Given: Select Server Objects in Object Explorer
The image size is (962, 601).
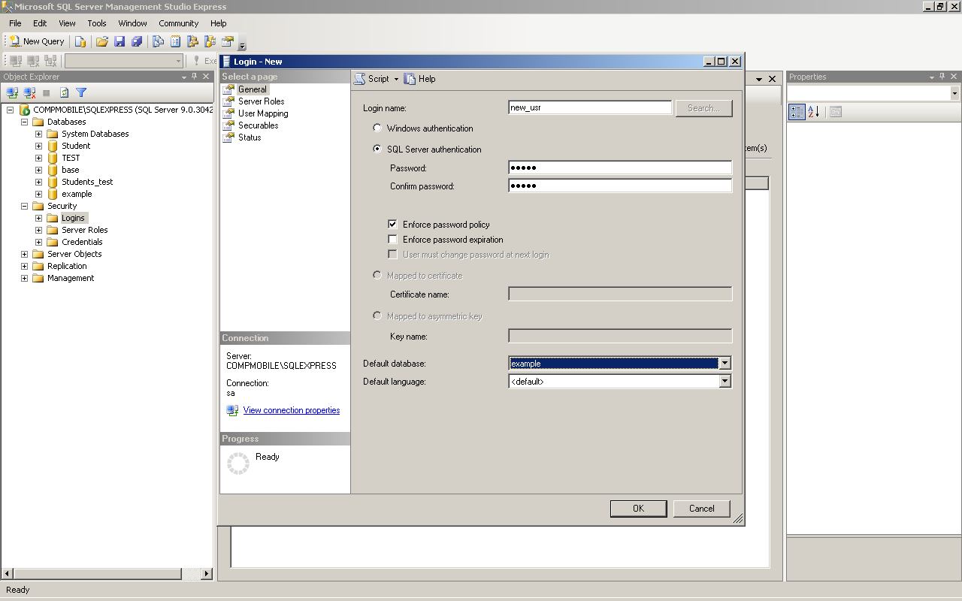Looking at the screenshot, I should 74,254.
